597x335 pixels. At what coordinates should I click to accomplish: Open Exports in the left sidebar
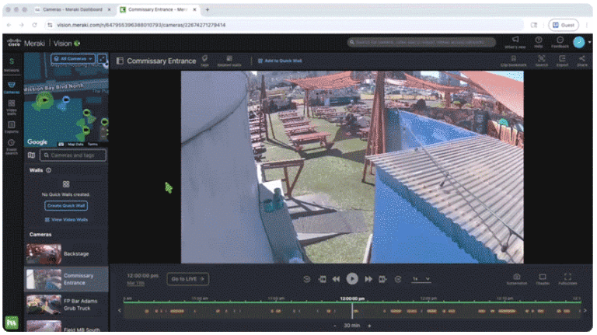pyautogui.click(x=12, y=127)
